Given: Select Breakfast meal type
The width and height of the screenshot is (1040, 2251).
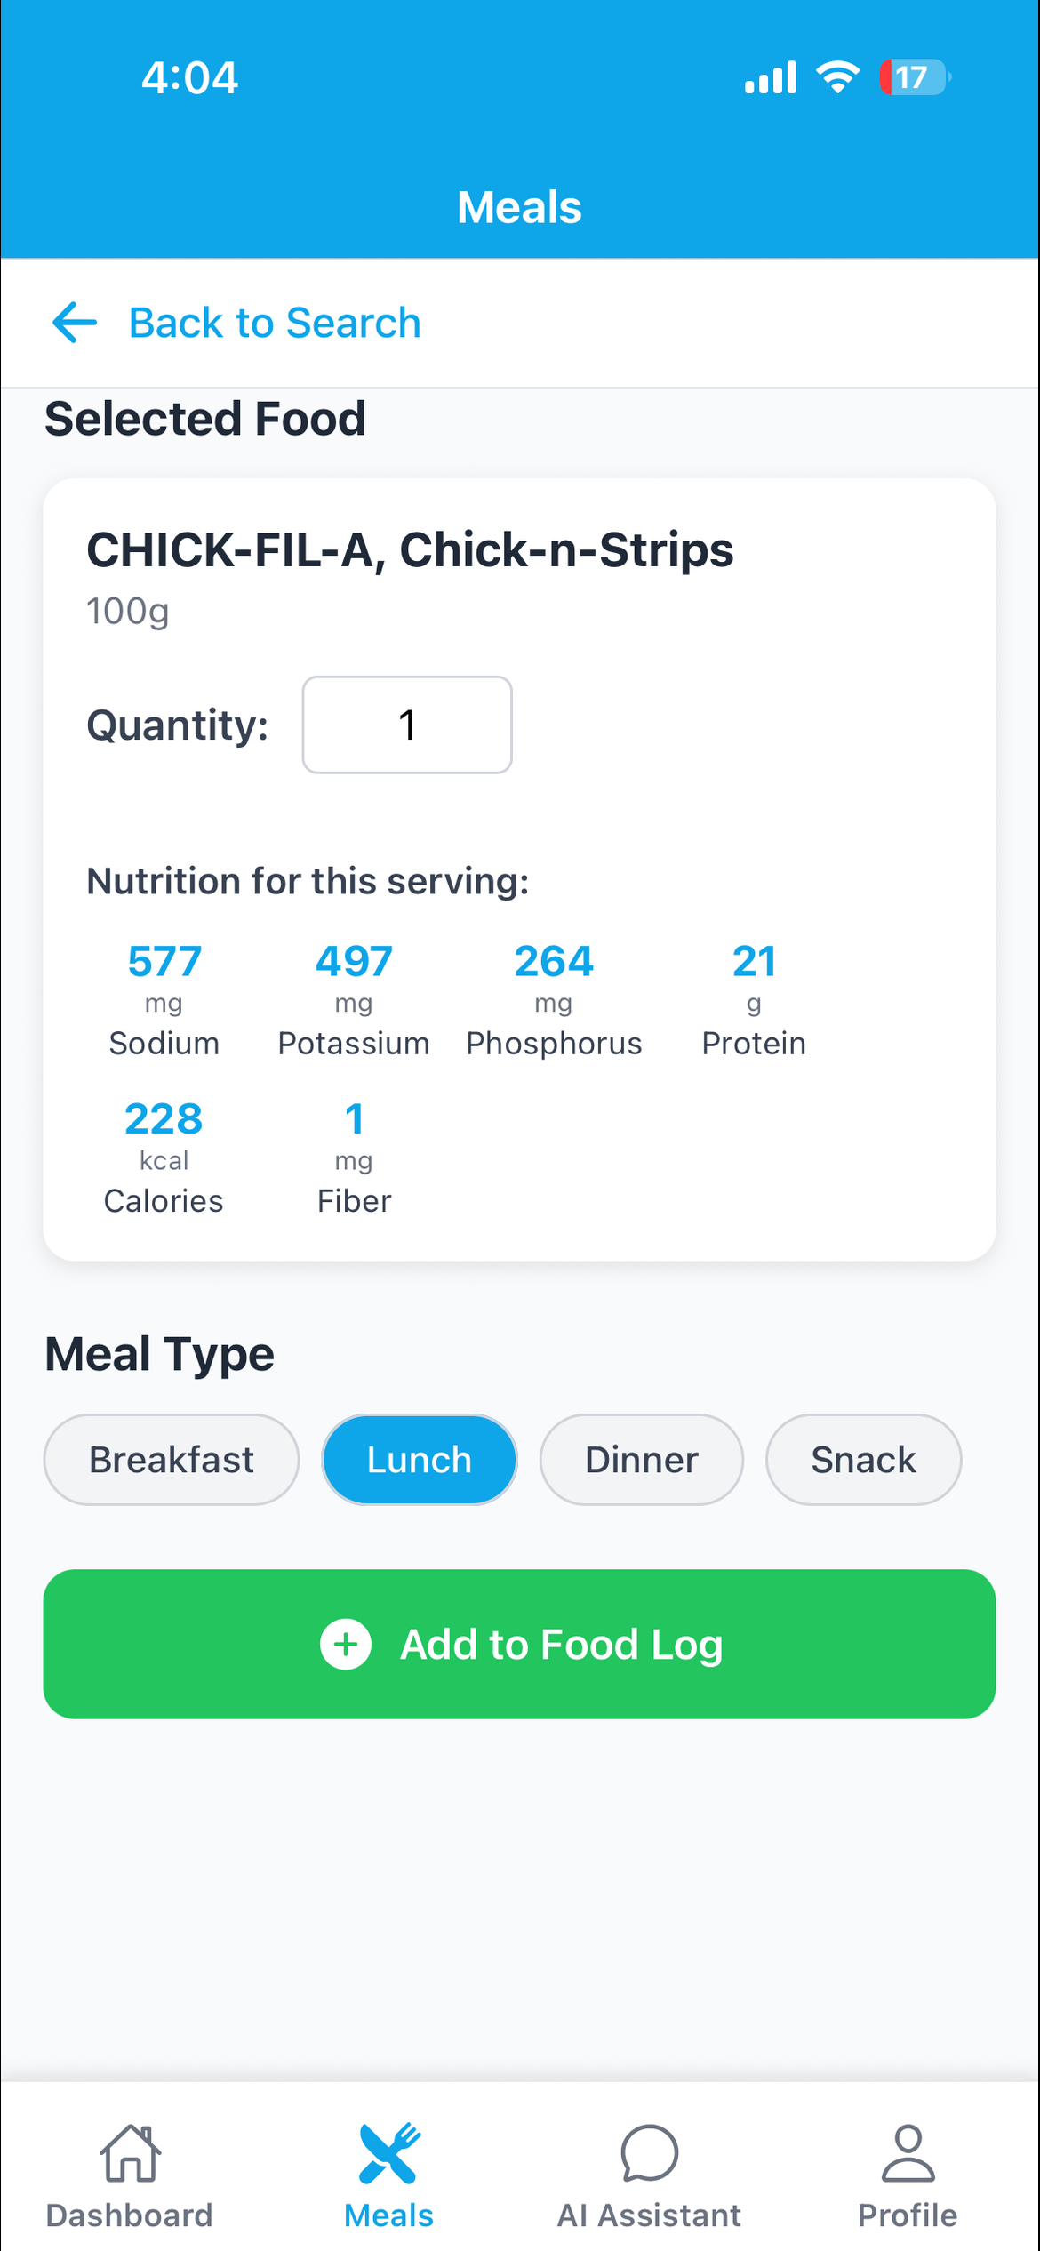Looking at the screenshot, I should tap(172, 1460).
